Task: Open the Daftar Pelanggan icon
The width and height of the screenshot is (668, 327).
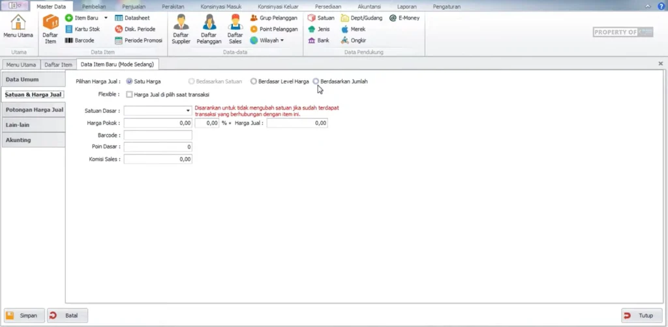Action: click(209, 29)
